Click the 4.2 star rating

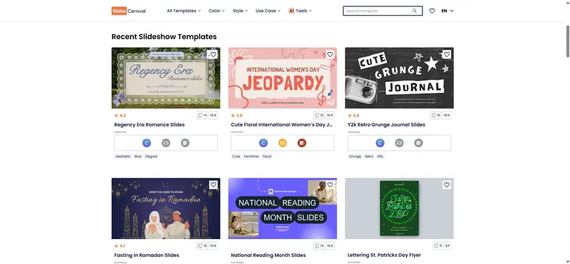(x=120, y=115)
